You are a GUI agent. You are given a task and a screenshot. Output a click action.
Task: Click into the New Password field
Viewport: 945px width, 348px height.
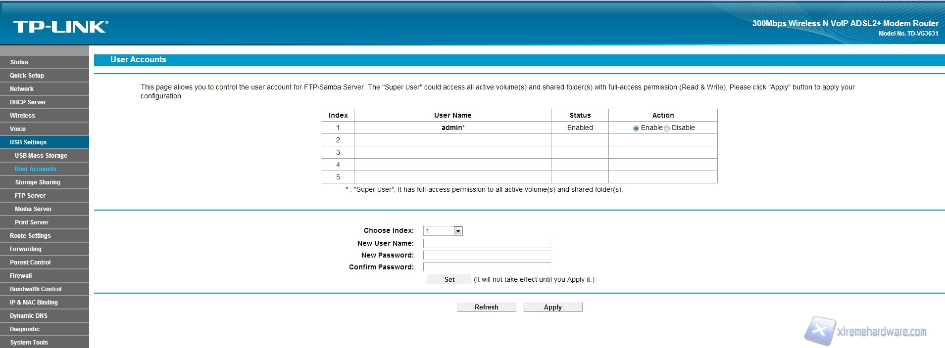(x=487, y=255)
